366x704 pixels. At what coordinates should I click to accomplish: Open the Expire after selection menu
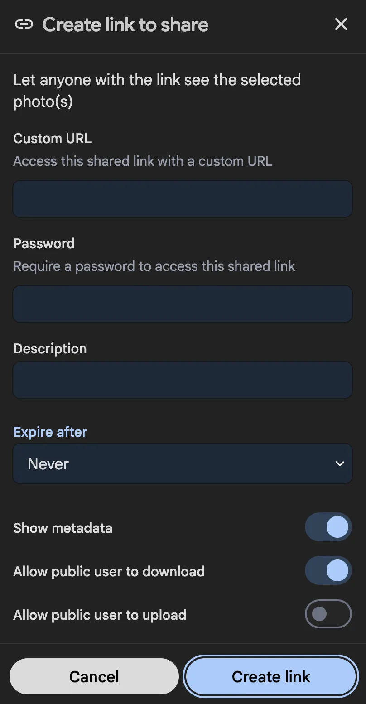tap(182, 463)
